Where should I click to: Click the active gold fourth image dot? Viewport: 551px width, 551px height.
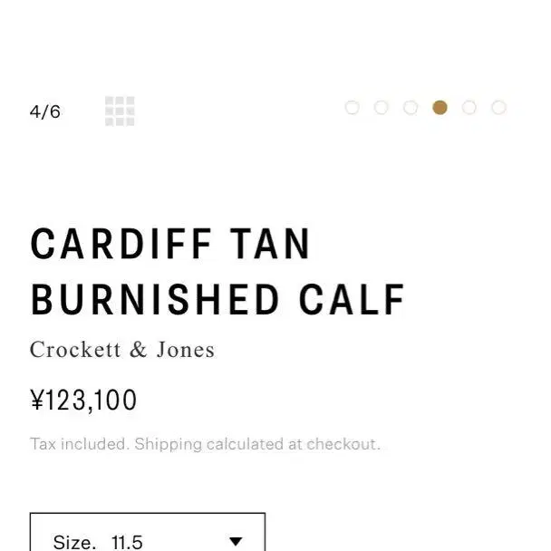click(440, 108)
